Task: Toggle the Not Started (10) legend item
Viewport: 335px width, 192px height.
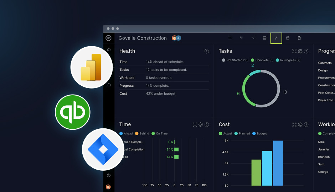Action: coord(235,60)
